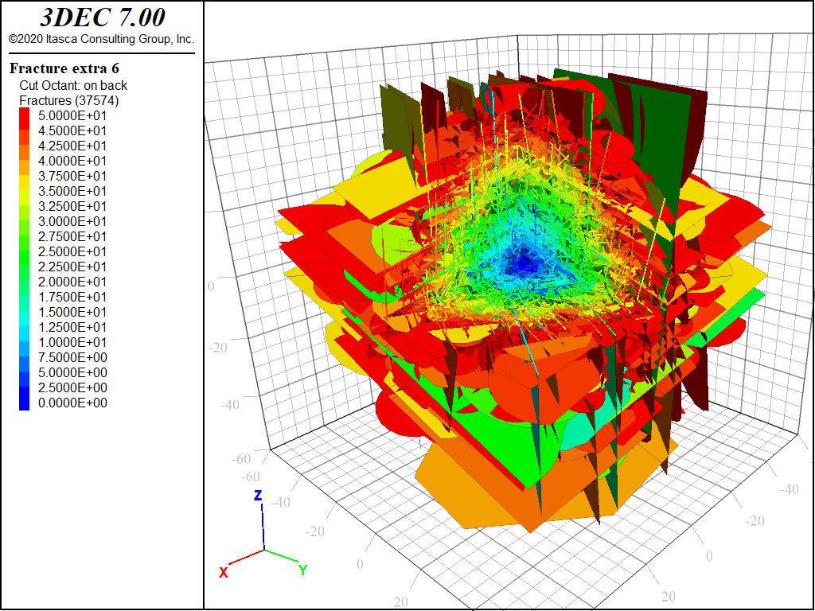Viewport: 815px width, 611px height.
Task: Click the 7.5000E+00 legend value
Action: pyautogui.click(x=72, y=357)
